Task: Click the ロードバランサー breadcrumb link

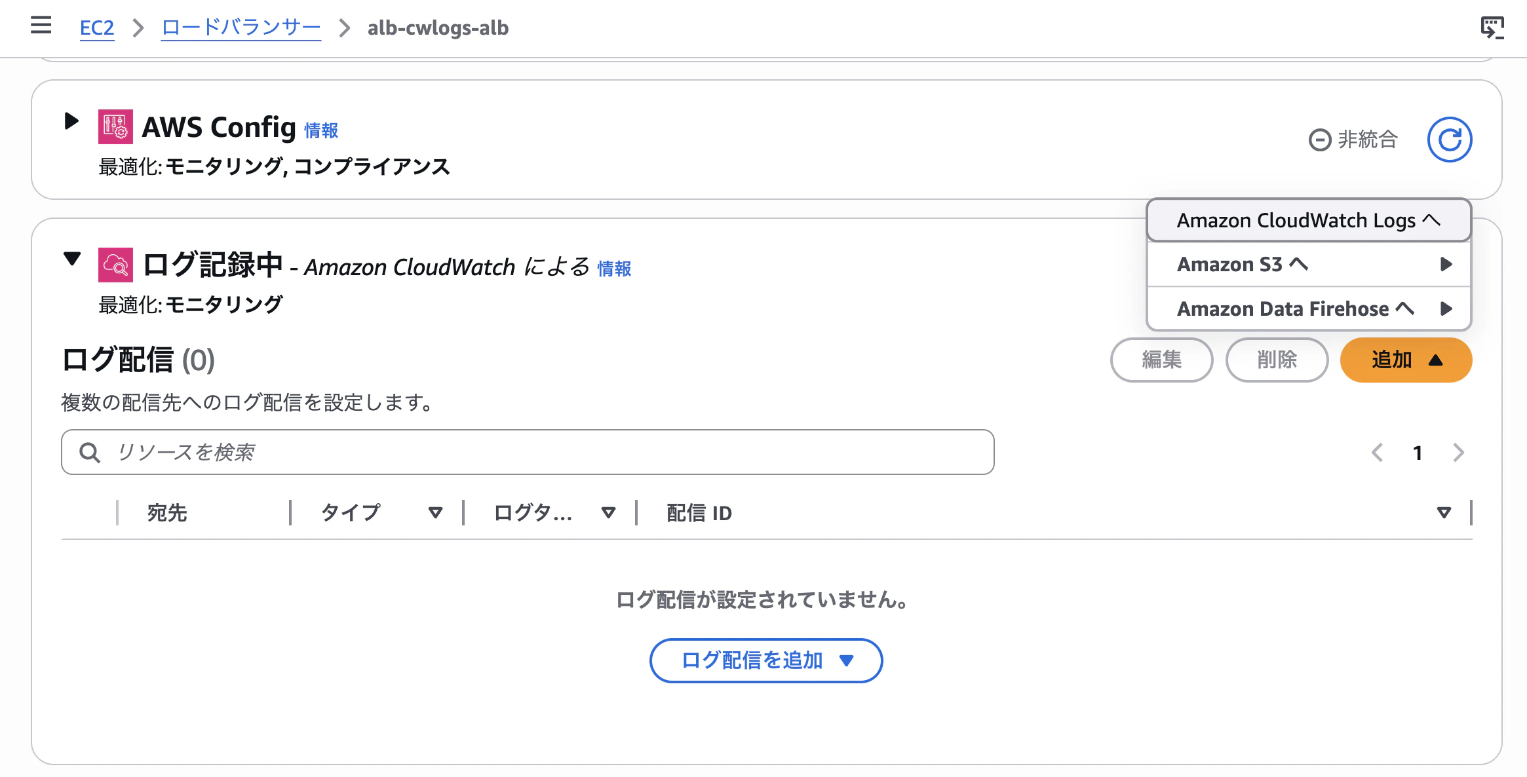Action: (241, 28)
